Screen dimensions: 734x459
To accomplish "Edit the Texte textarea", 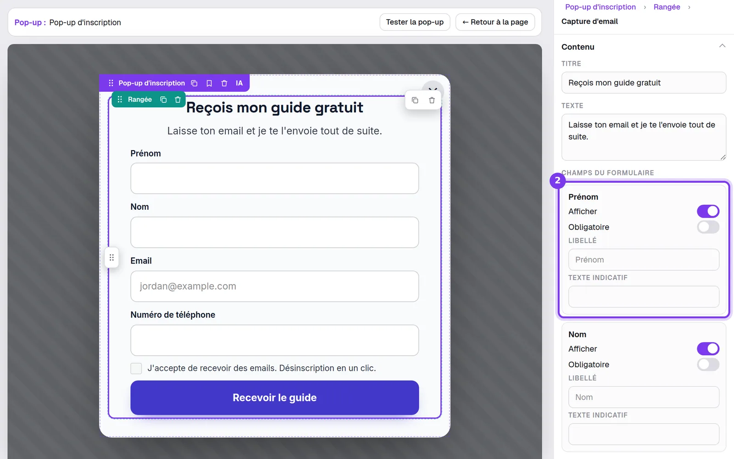I will (x=643, y=137).
